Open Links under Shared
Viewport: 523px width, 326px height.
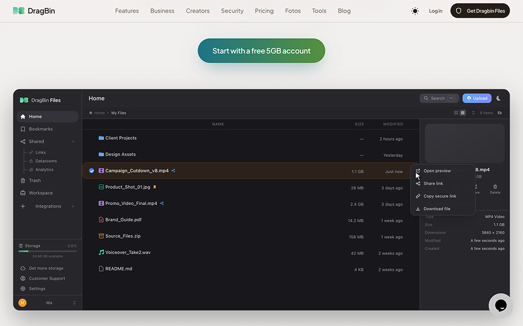point(40,152)
